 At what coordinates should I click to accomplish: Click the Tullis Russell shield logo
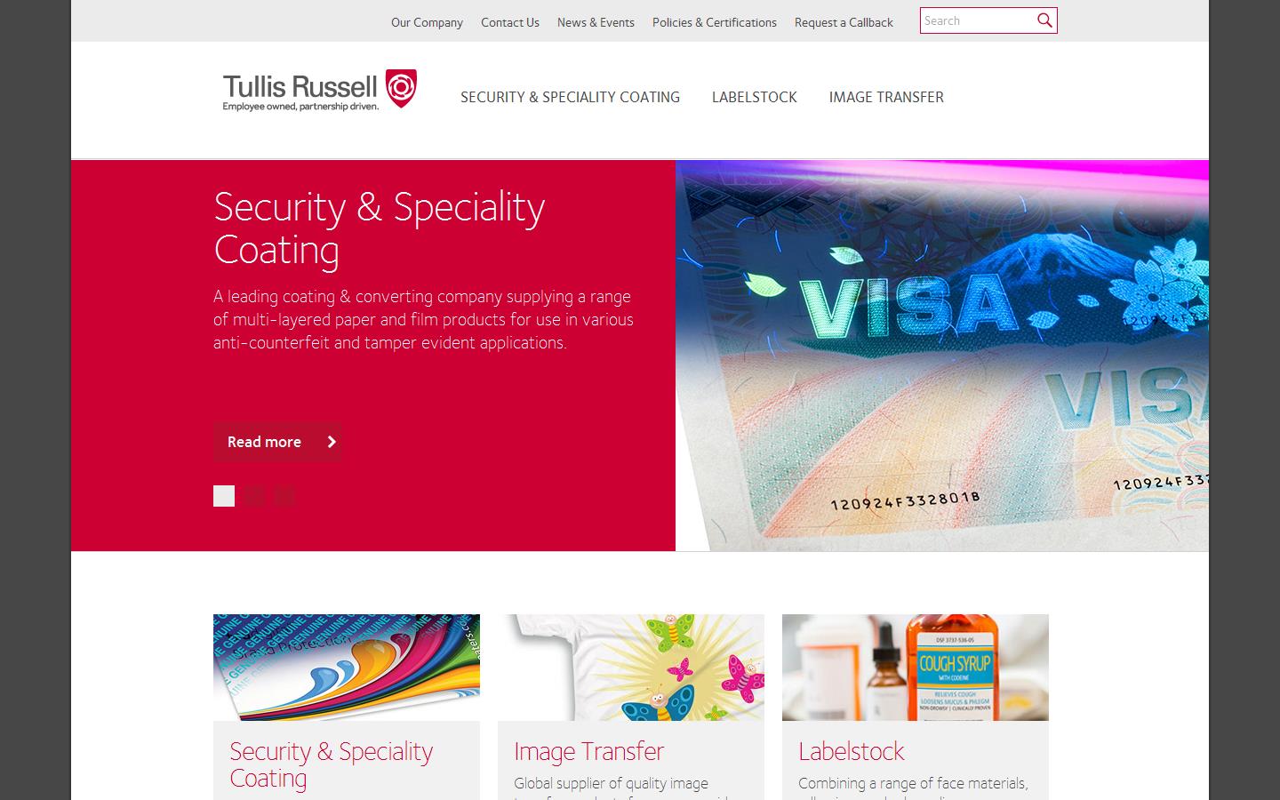pos(401,88)
